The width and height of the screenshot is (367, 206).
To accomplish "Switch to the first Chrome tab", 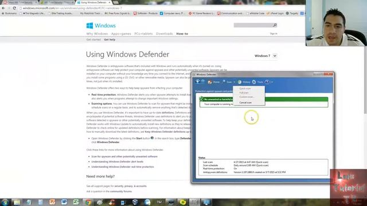I will (20, 2).
